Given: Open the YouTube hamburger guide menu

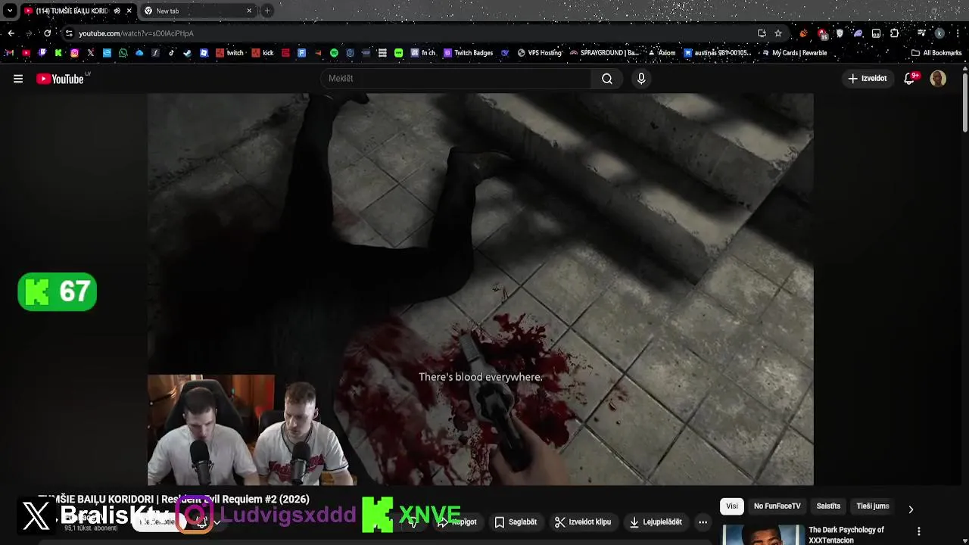Looking at the screenshot, I should pos(18,79).
